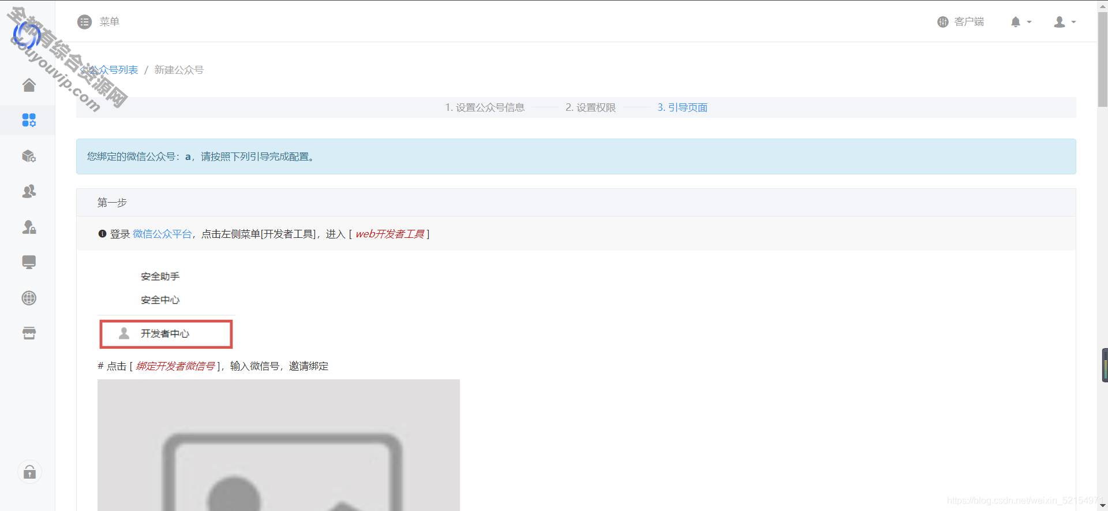
Task: Open the store shop sidebar icon
Action: [29, 333]
